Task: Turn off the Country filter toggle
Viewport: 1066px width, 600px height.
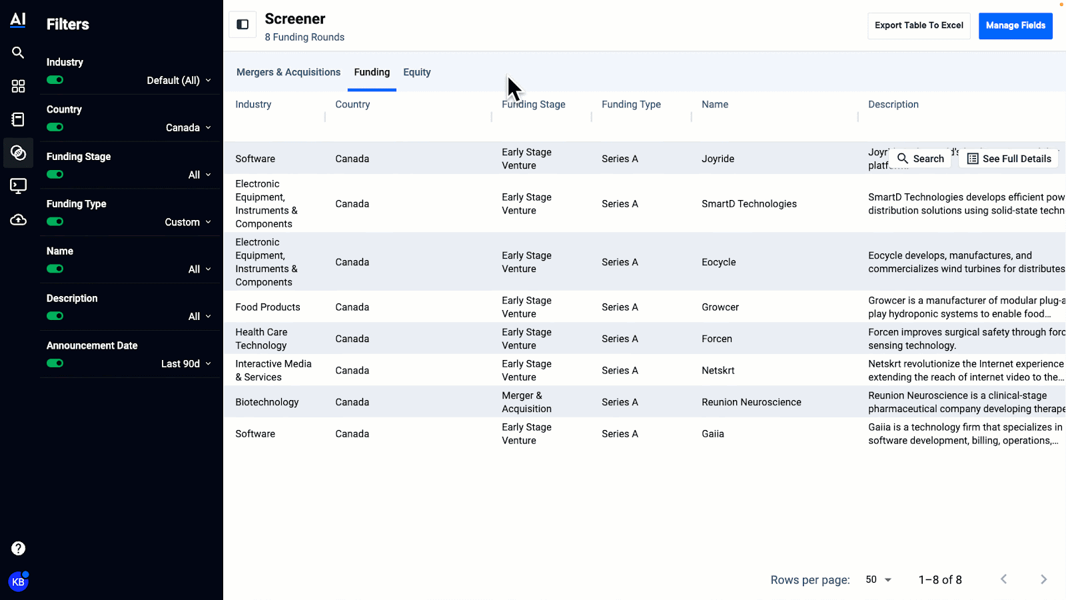Action: pyautogui.click(x=55, y=127)
